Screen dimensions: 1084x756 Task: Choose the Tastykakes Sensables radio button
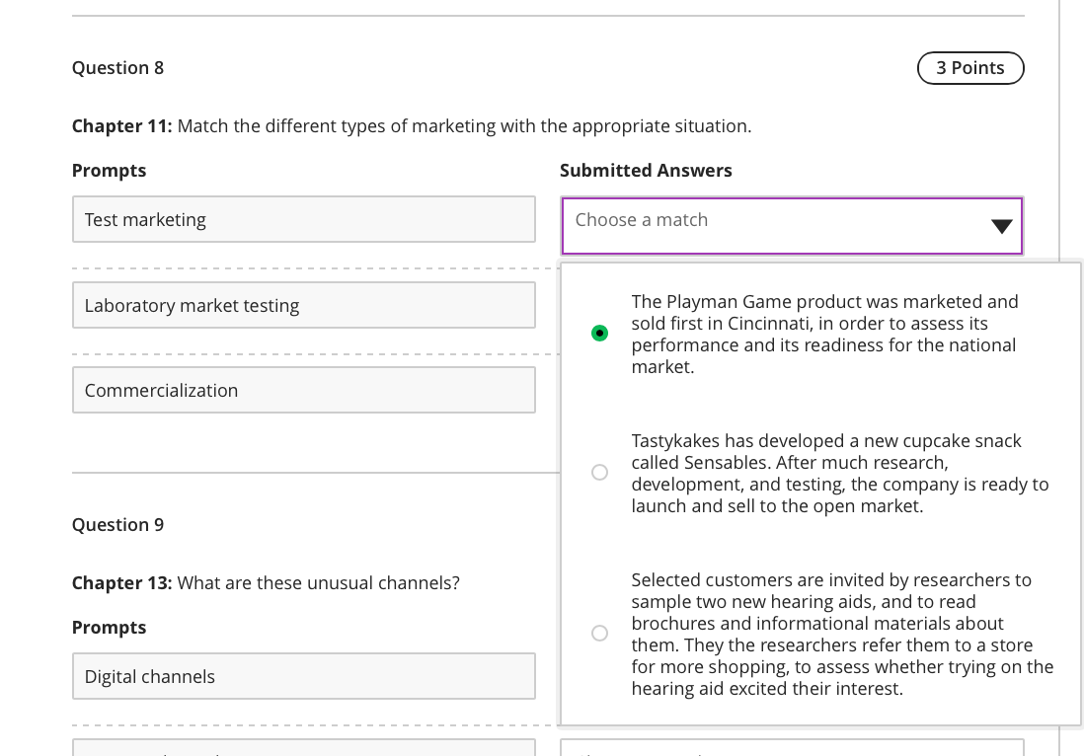pos(599,473)
